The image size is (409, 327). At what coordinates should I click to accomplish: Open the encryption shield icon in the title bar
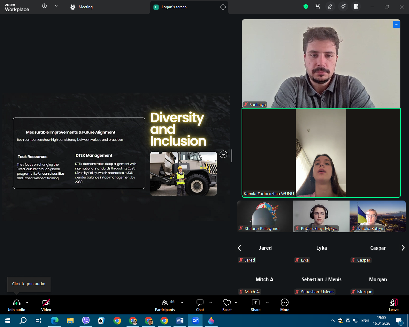pos(306,7)
